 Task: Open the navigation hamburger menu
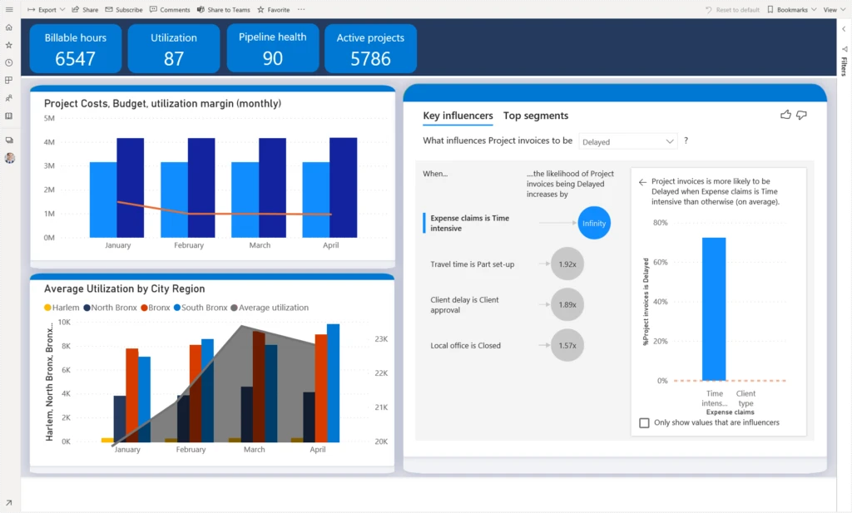point(9,9)
